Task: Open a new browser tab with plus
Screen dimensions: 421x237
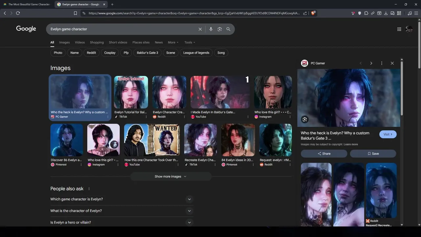Action: [112, 4]
